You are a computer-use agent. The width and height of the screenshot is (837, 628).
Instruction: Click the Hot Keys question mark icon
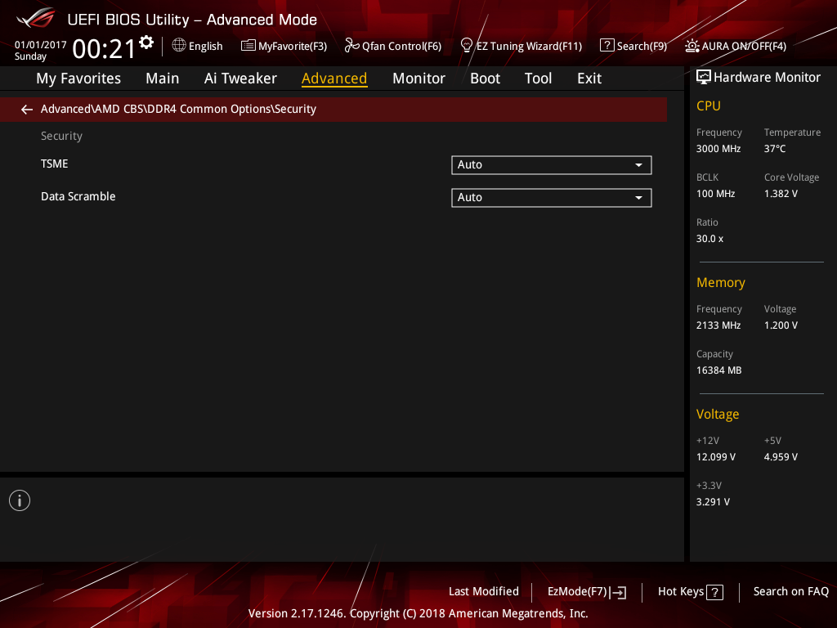pos(714,592)
